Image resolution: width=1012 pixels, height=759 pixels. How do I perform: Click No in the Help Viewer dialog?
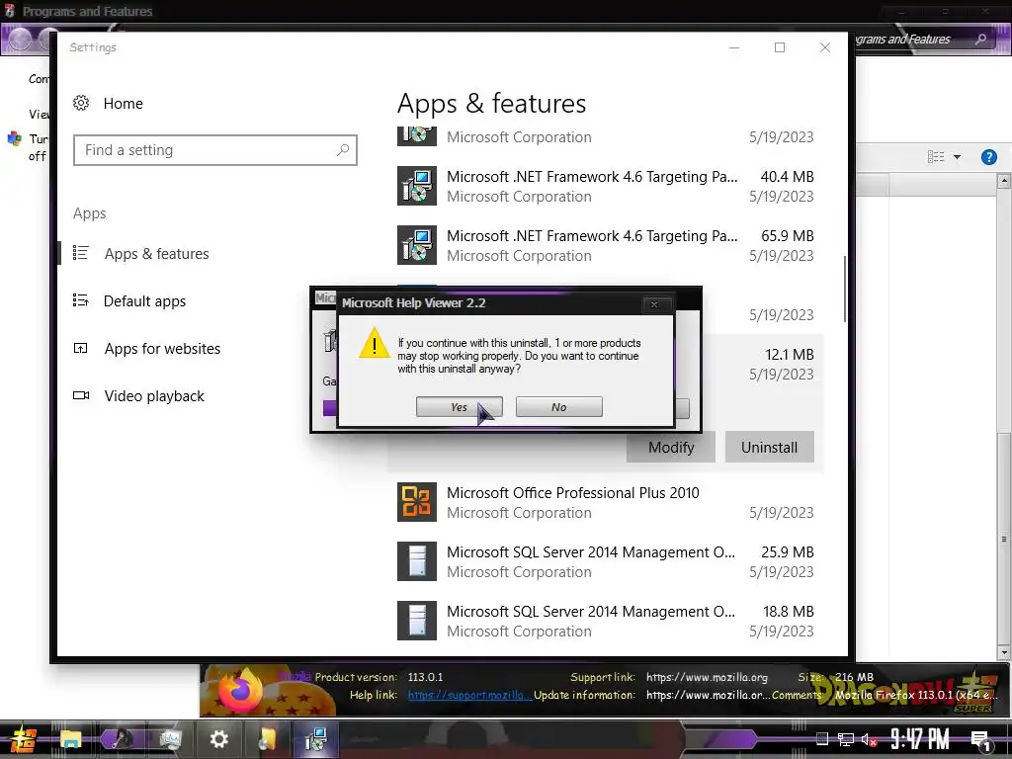coord(559,407)
